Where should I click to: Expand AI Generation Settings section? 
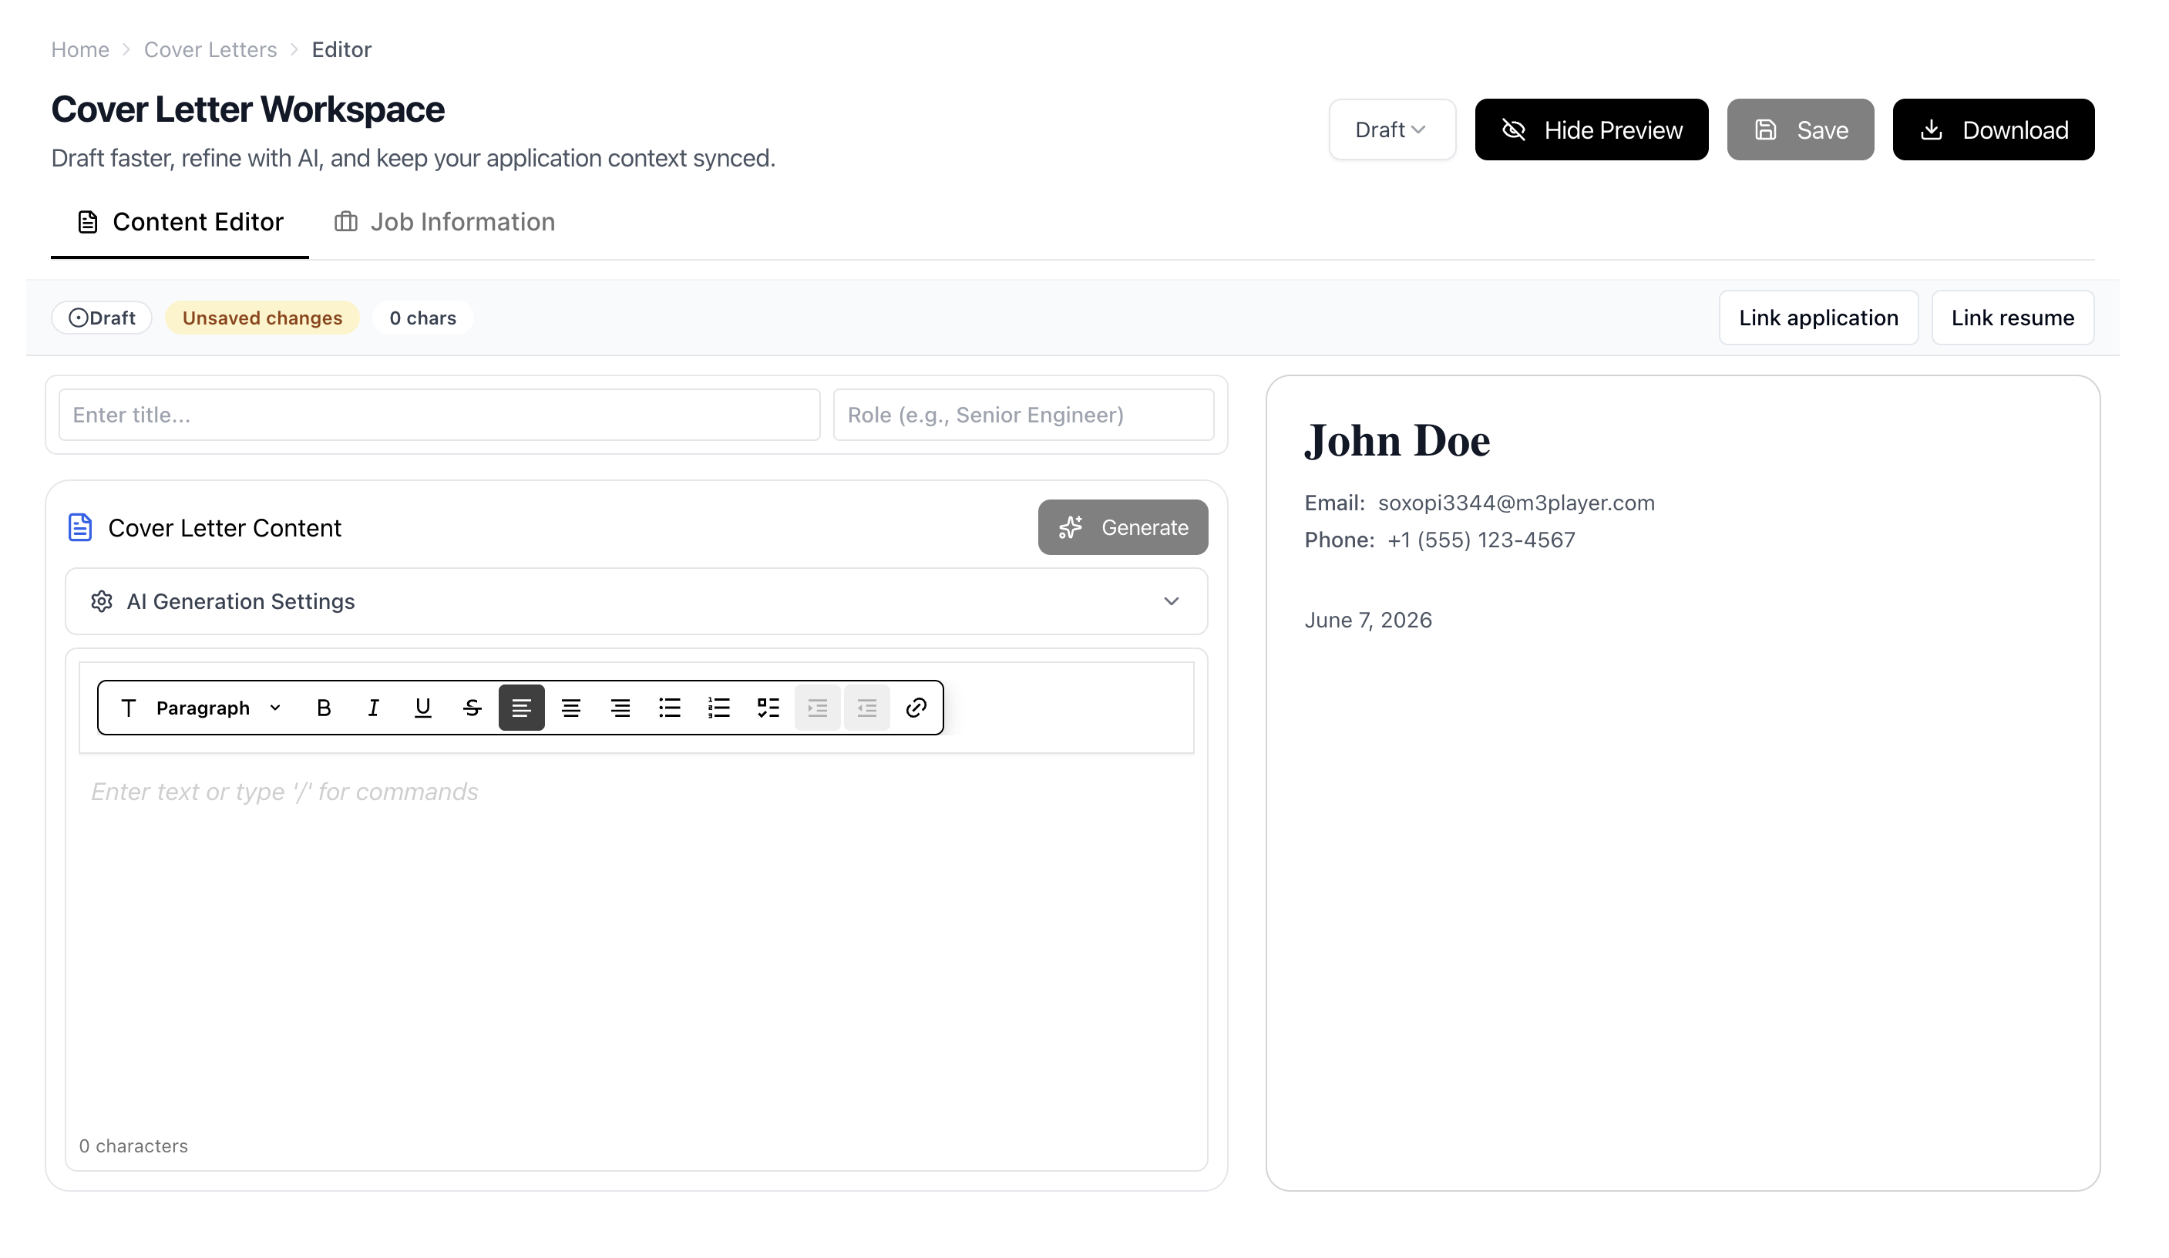click(x=636, y=601)
